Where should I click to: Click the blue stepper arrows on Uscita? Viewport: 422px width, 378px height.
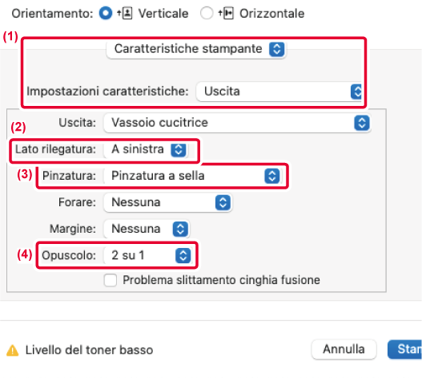point(362,123)
